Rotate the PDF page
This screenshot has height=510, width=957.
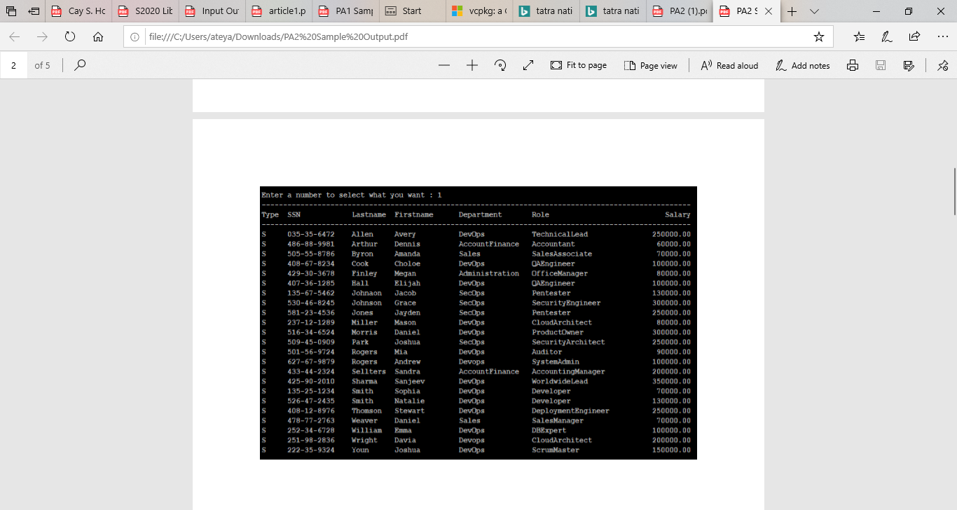pyautogui.click(x=500, y=64)
